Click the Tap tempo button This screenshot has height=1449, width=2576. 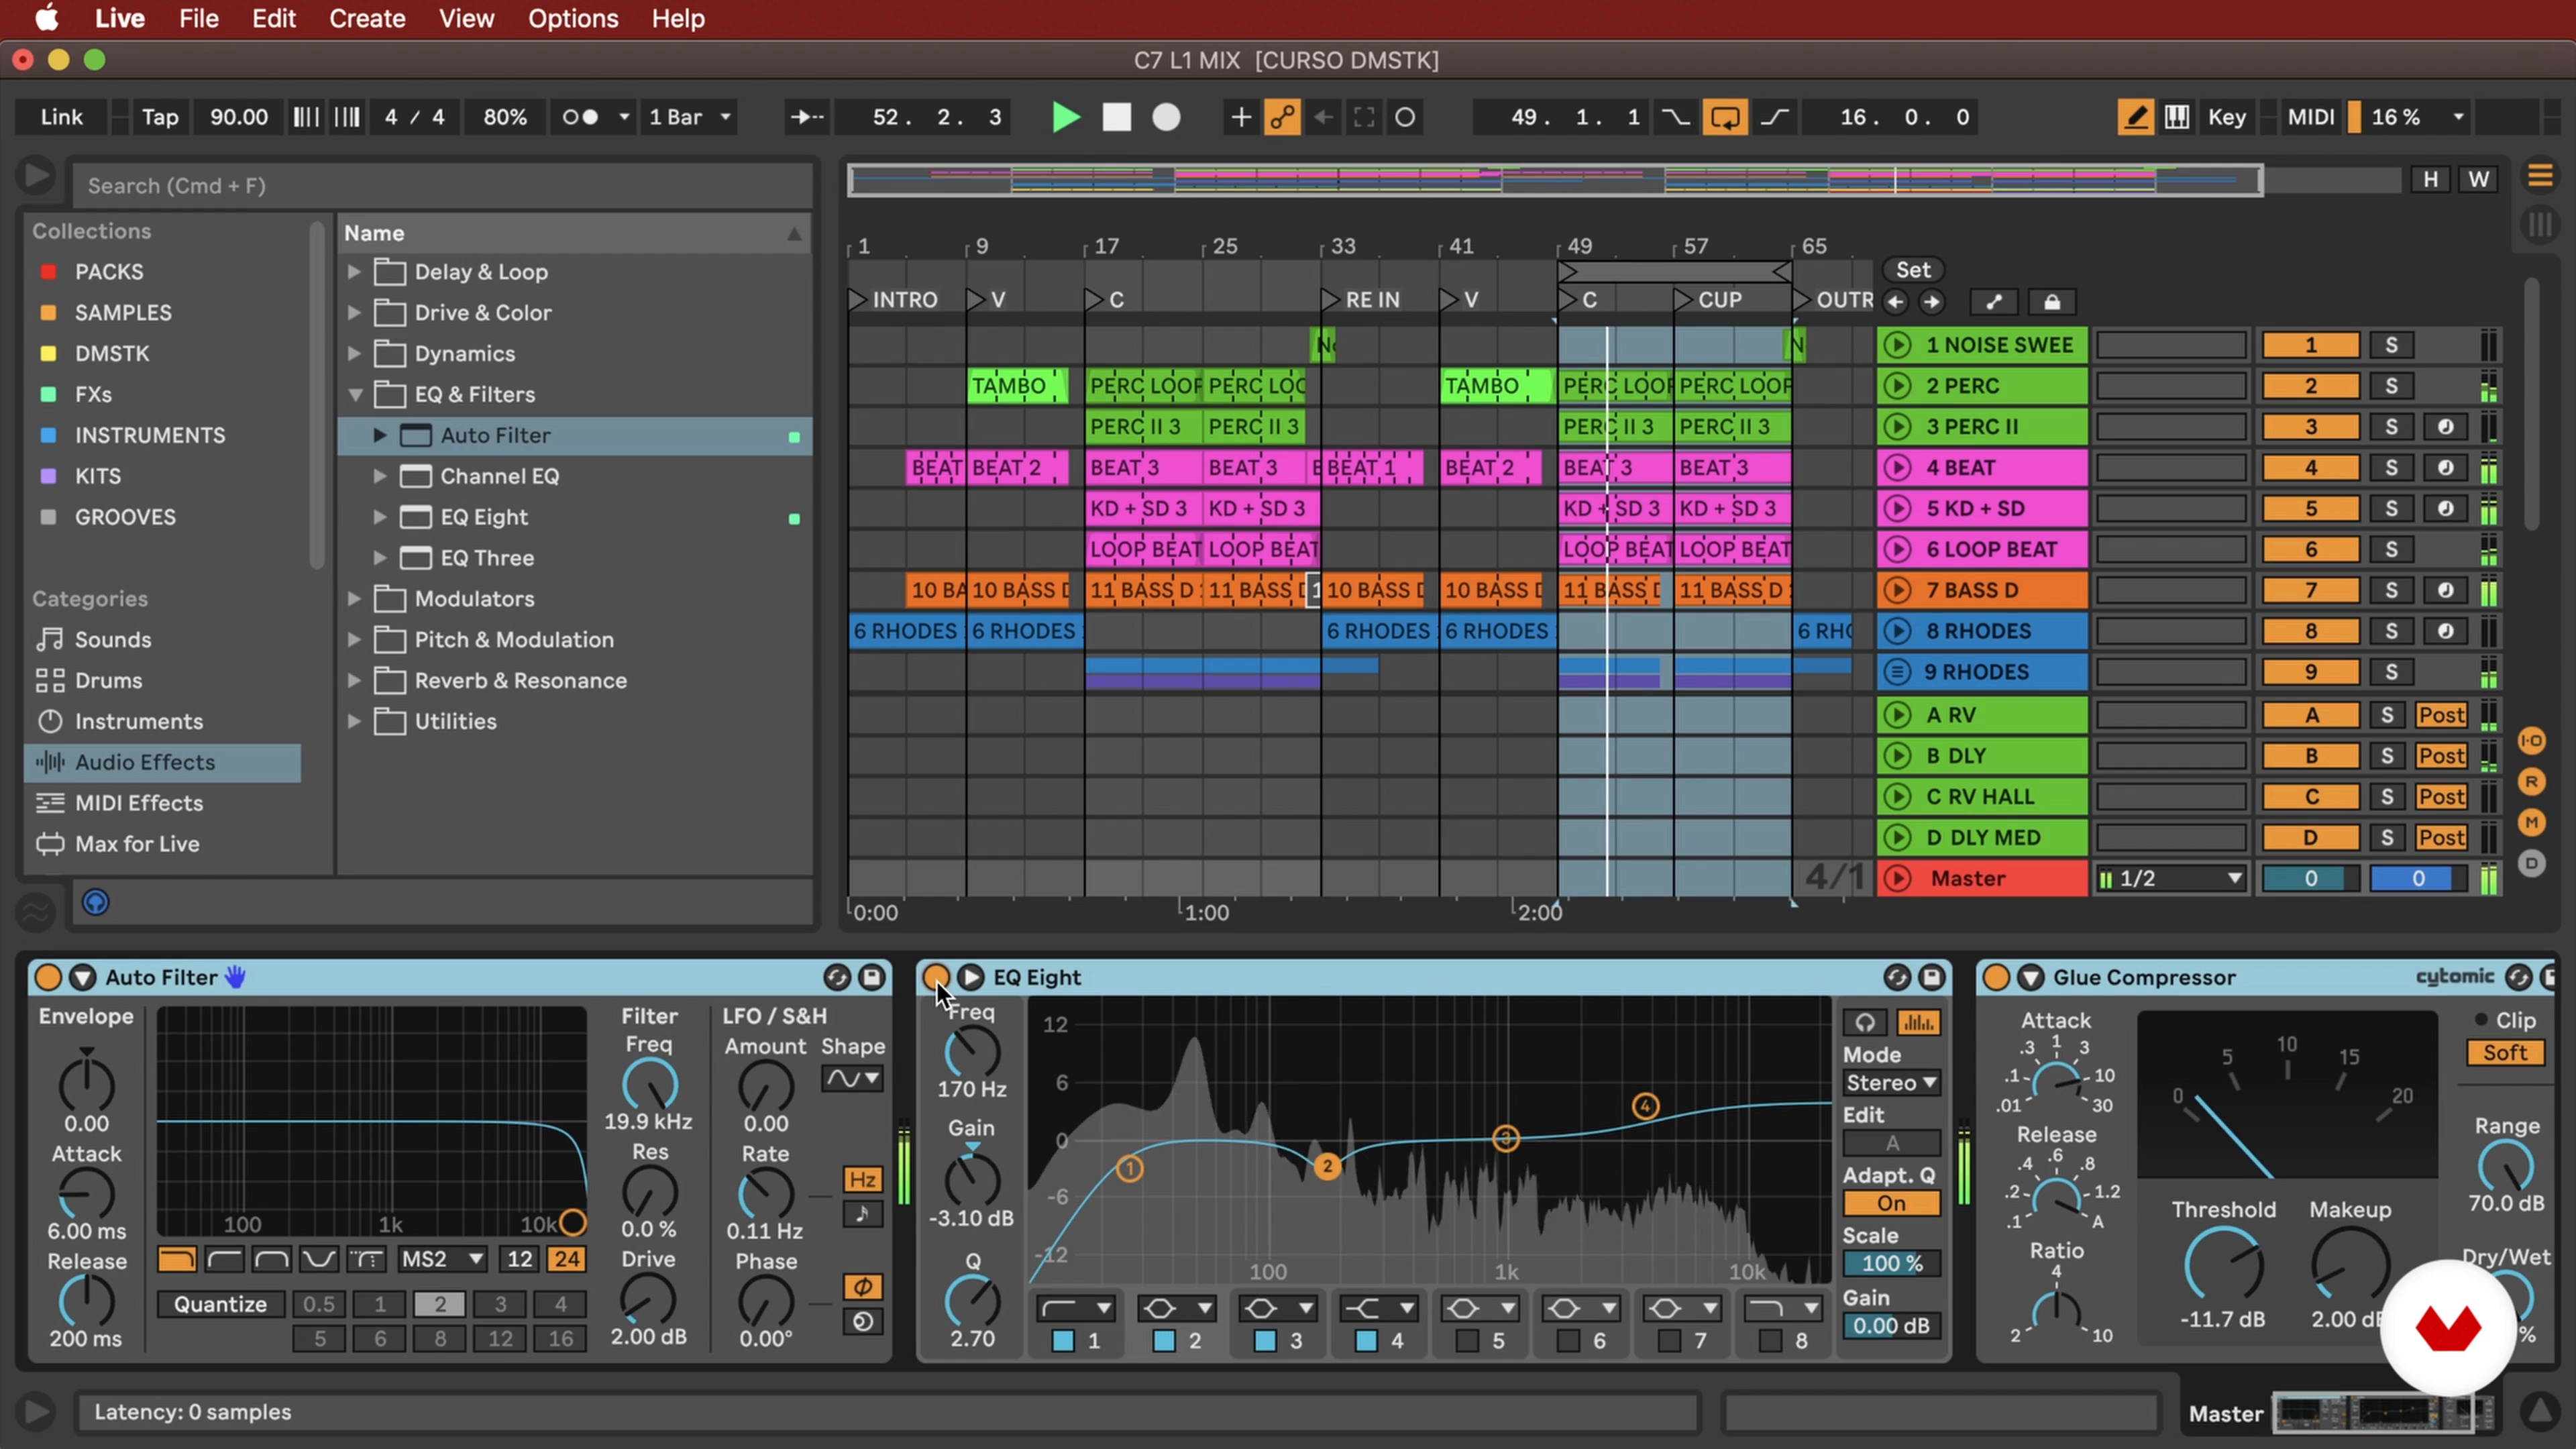tap(160, 117)
